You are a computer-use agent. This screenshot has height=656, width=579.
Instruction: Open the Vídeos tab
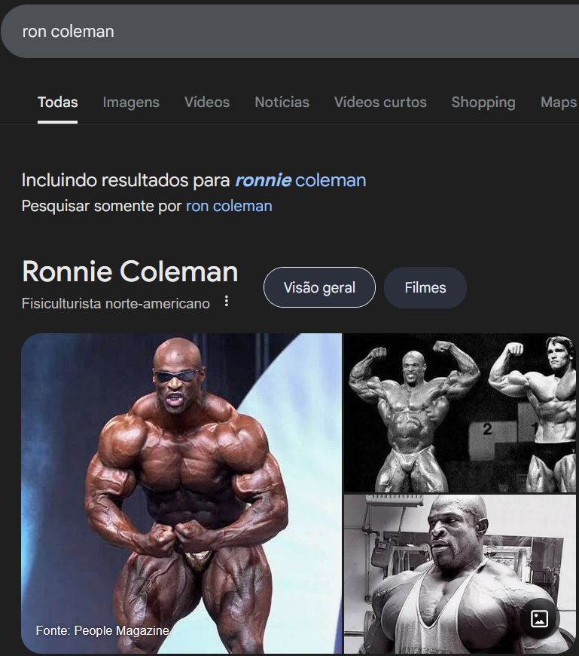click(207, 102)
